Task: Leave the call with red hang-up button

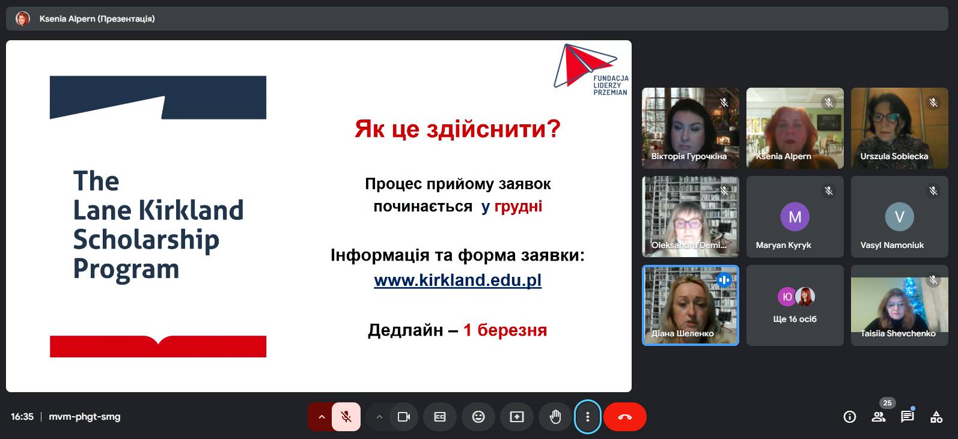Action: tap(625, 417)
